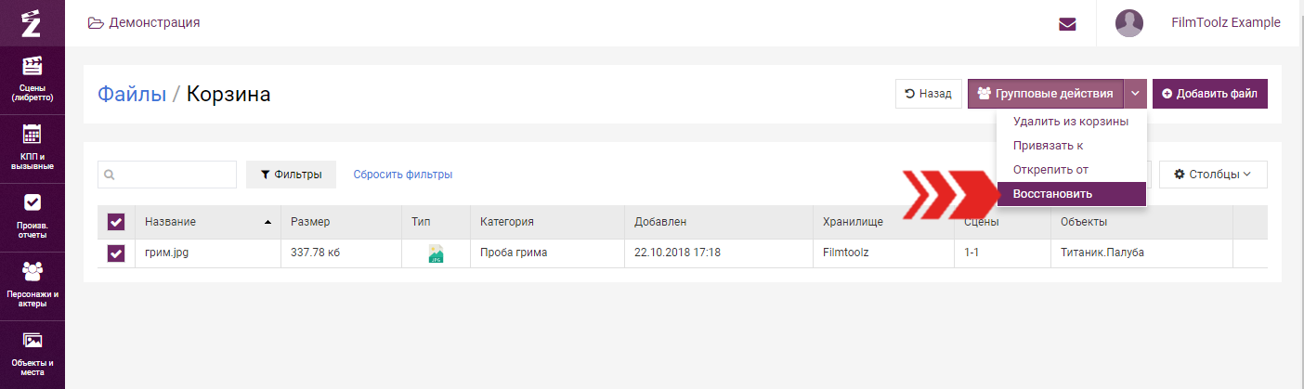Open the Произв. отчеты sidebar icon
This screenshot has width=1304, height=389.
pyautogui.click(x=33, y=201)
